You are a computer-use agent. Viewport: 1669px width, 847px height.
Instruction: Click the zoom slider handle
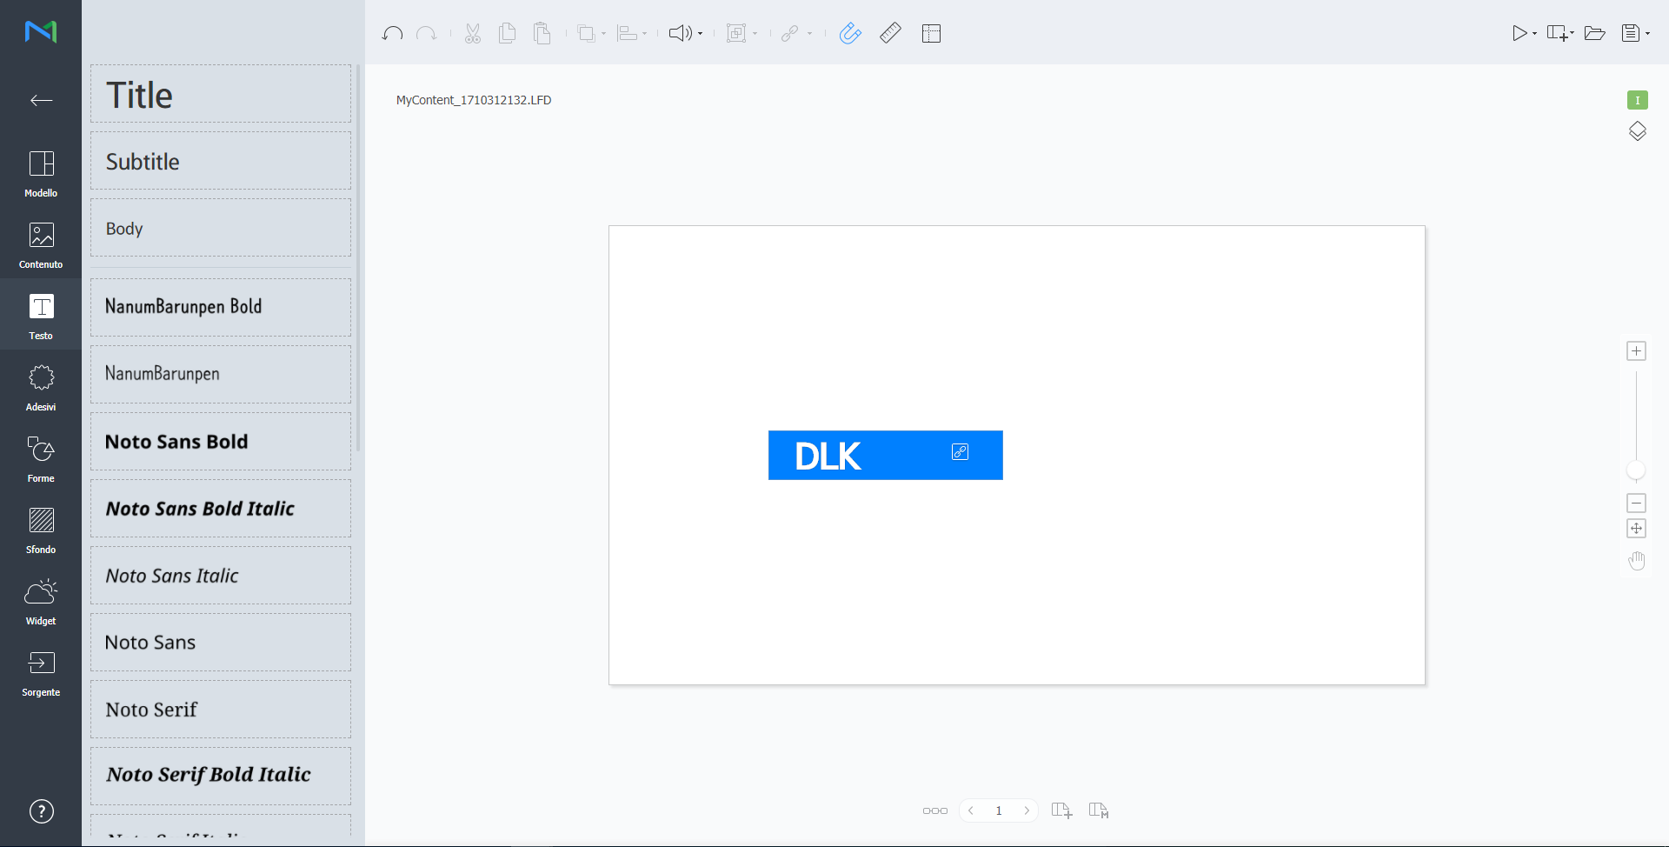[x=1636, y=470]
